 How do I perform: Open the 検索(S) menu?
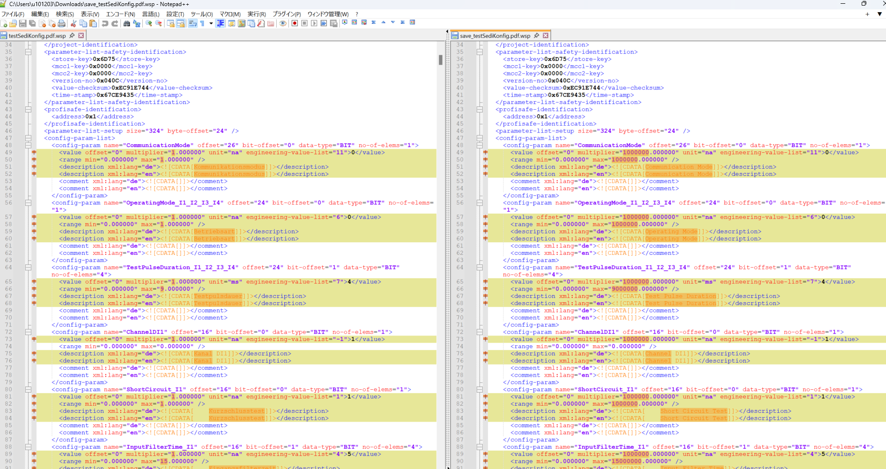(x=65, y=14)
